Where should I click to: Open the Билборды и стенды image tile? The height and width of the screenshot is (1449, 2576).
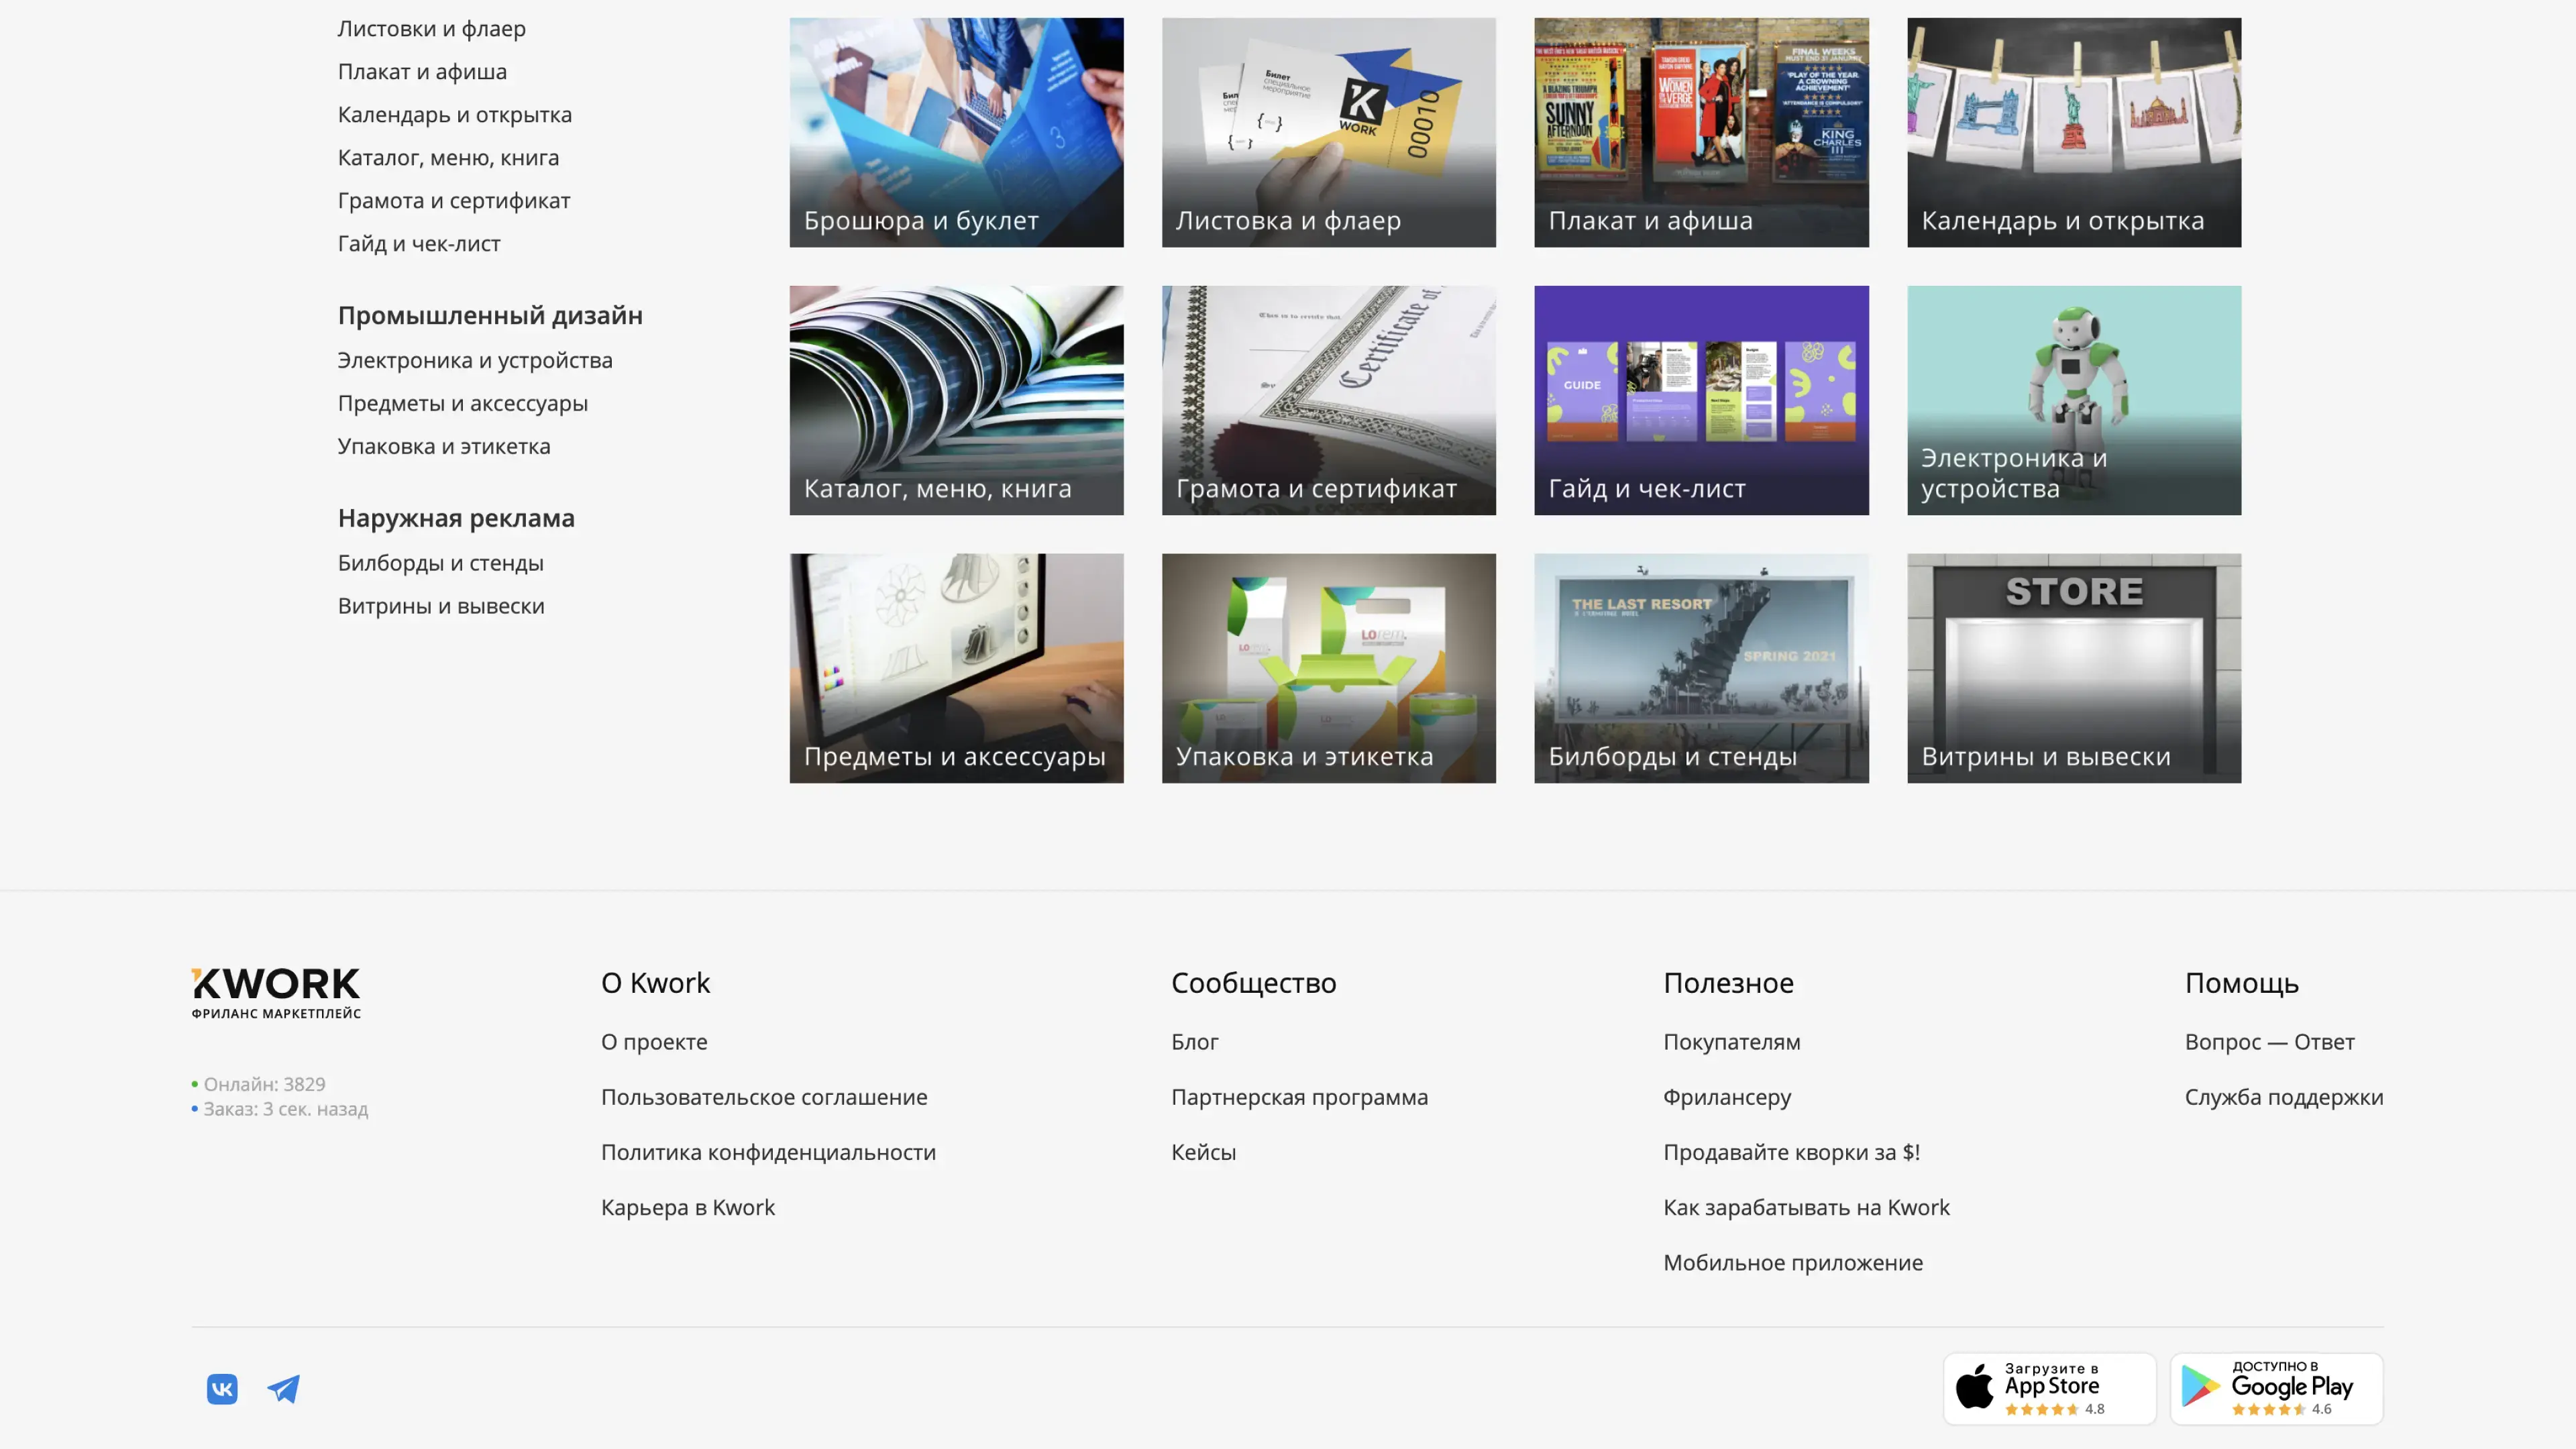pyautogui.click(x=1701, y=668)
